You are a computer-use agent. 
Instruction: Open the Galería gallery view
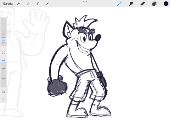(x=8, y=4)
